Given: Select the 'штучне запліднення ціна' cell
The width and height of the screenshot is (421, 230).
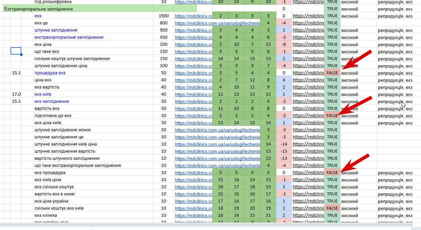Looking at the screenshot, I should click(x=94, y=66).
